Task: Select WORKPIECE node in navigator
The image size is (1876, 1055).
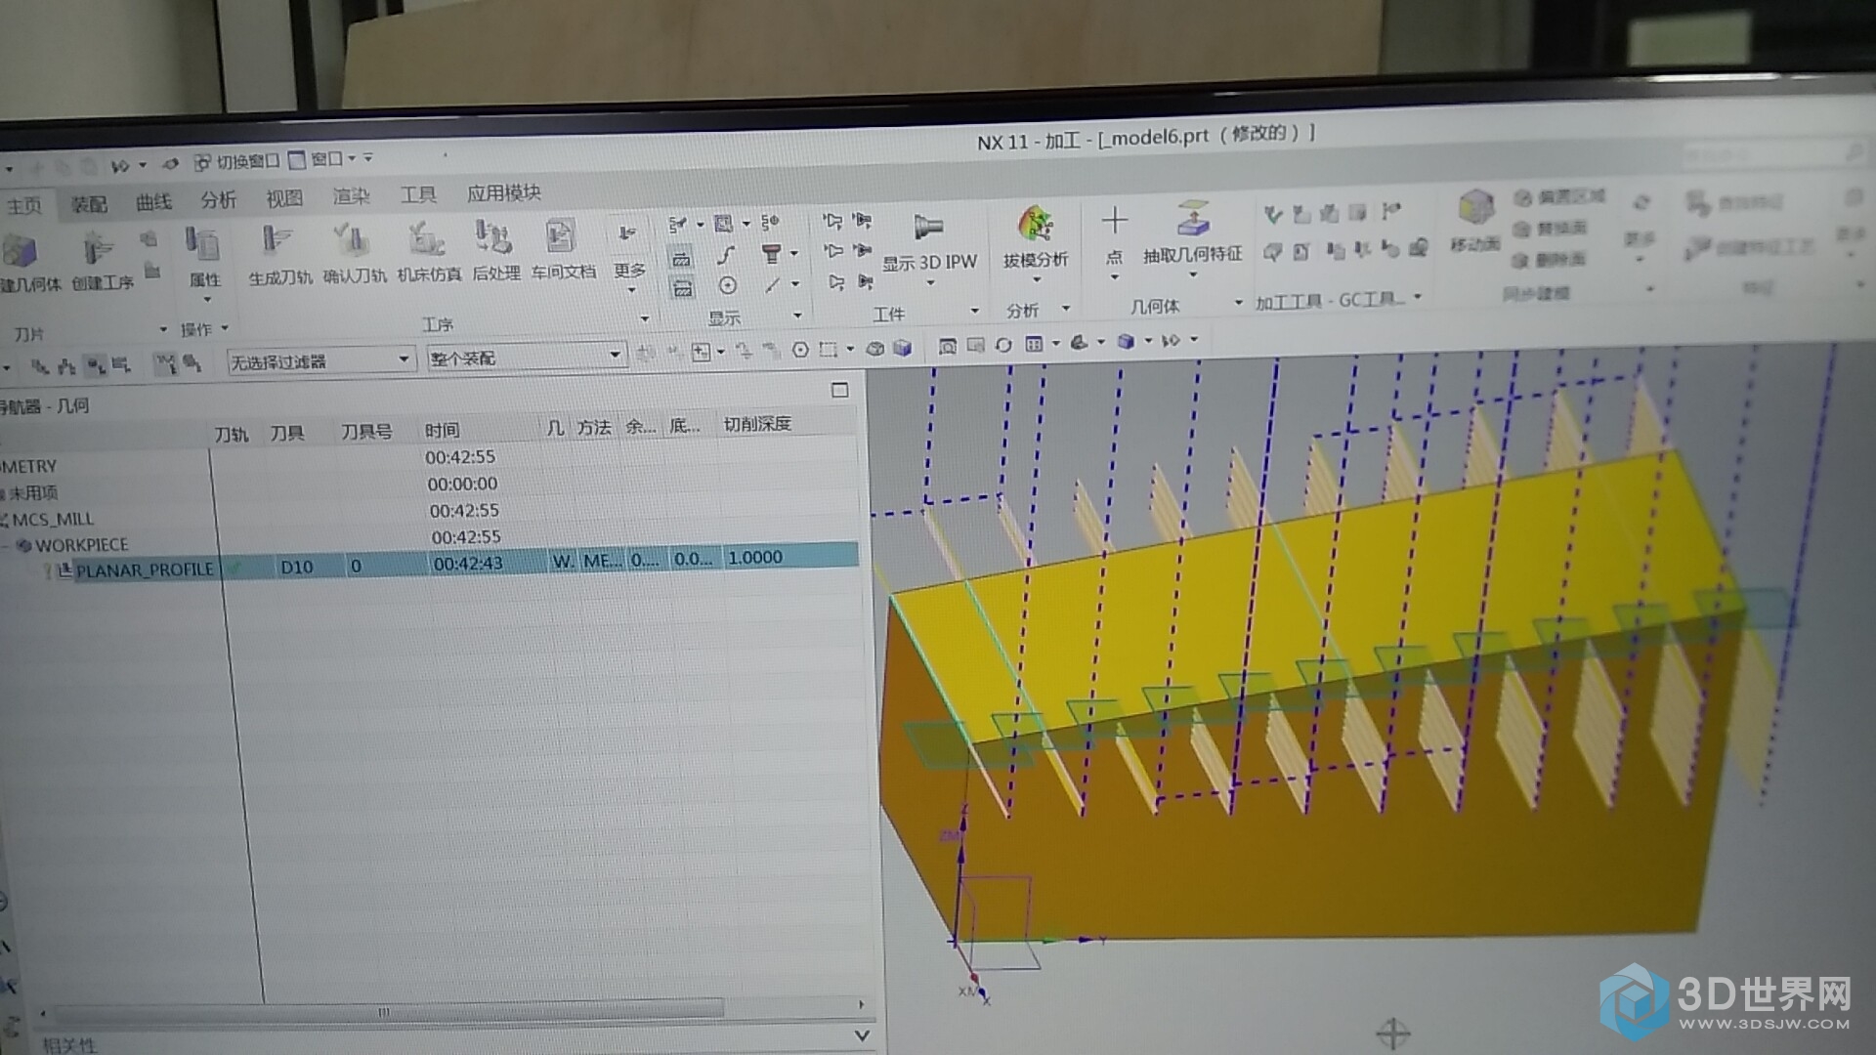Action: coord(82,544)
